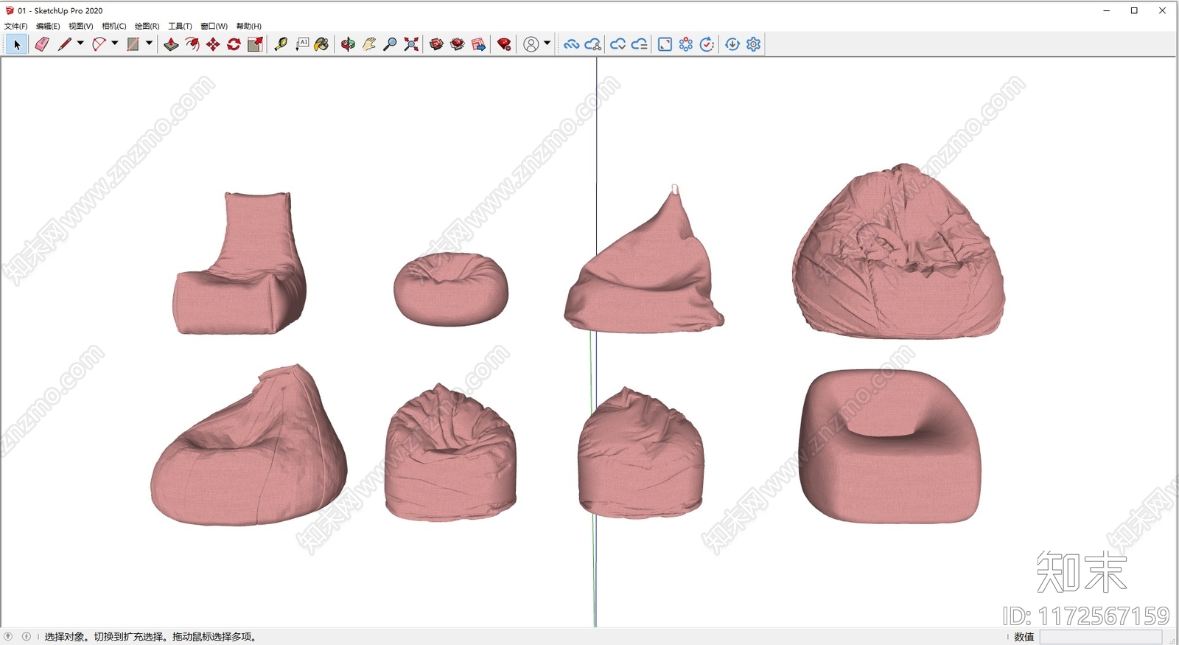Select the small round donut pouf model
The width and height of the screenshot is (1179, 645).
451,289
